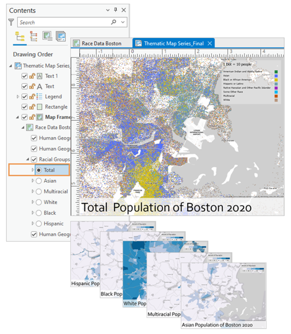Toggle lock on Map Frame element
Screen dimensions: 291x334
(32, 117)
